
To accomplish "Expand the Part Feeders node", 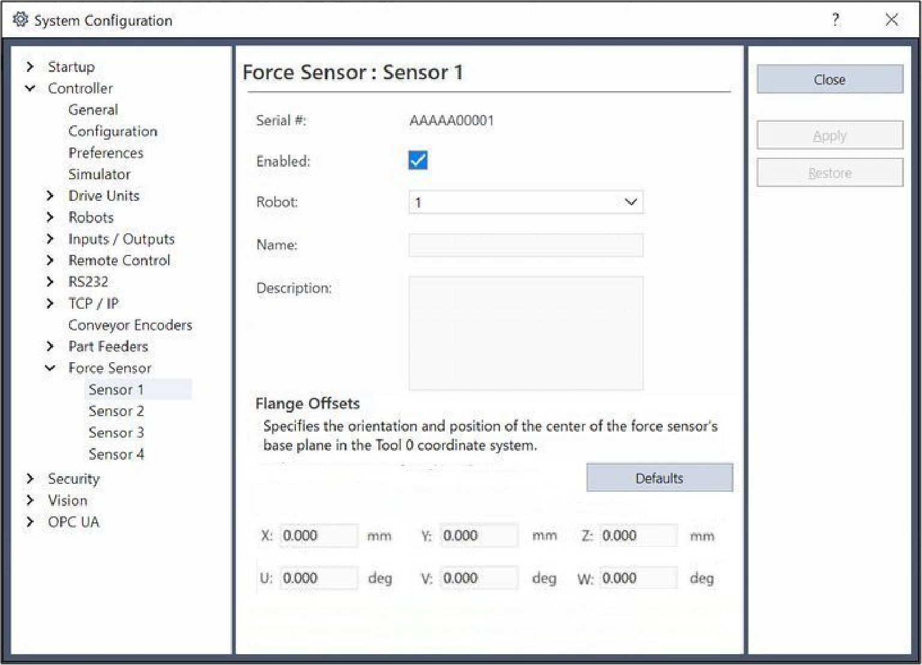I will coord(50,346).
